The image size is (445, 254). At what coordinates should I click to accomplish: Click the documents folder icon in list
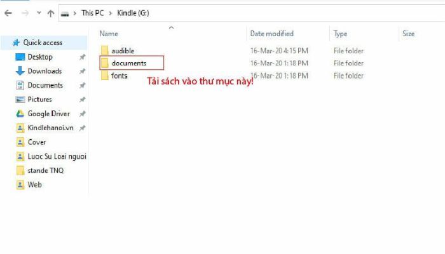[x=104, y=63]
